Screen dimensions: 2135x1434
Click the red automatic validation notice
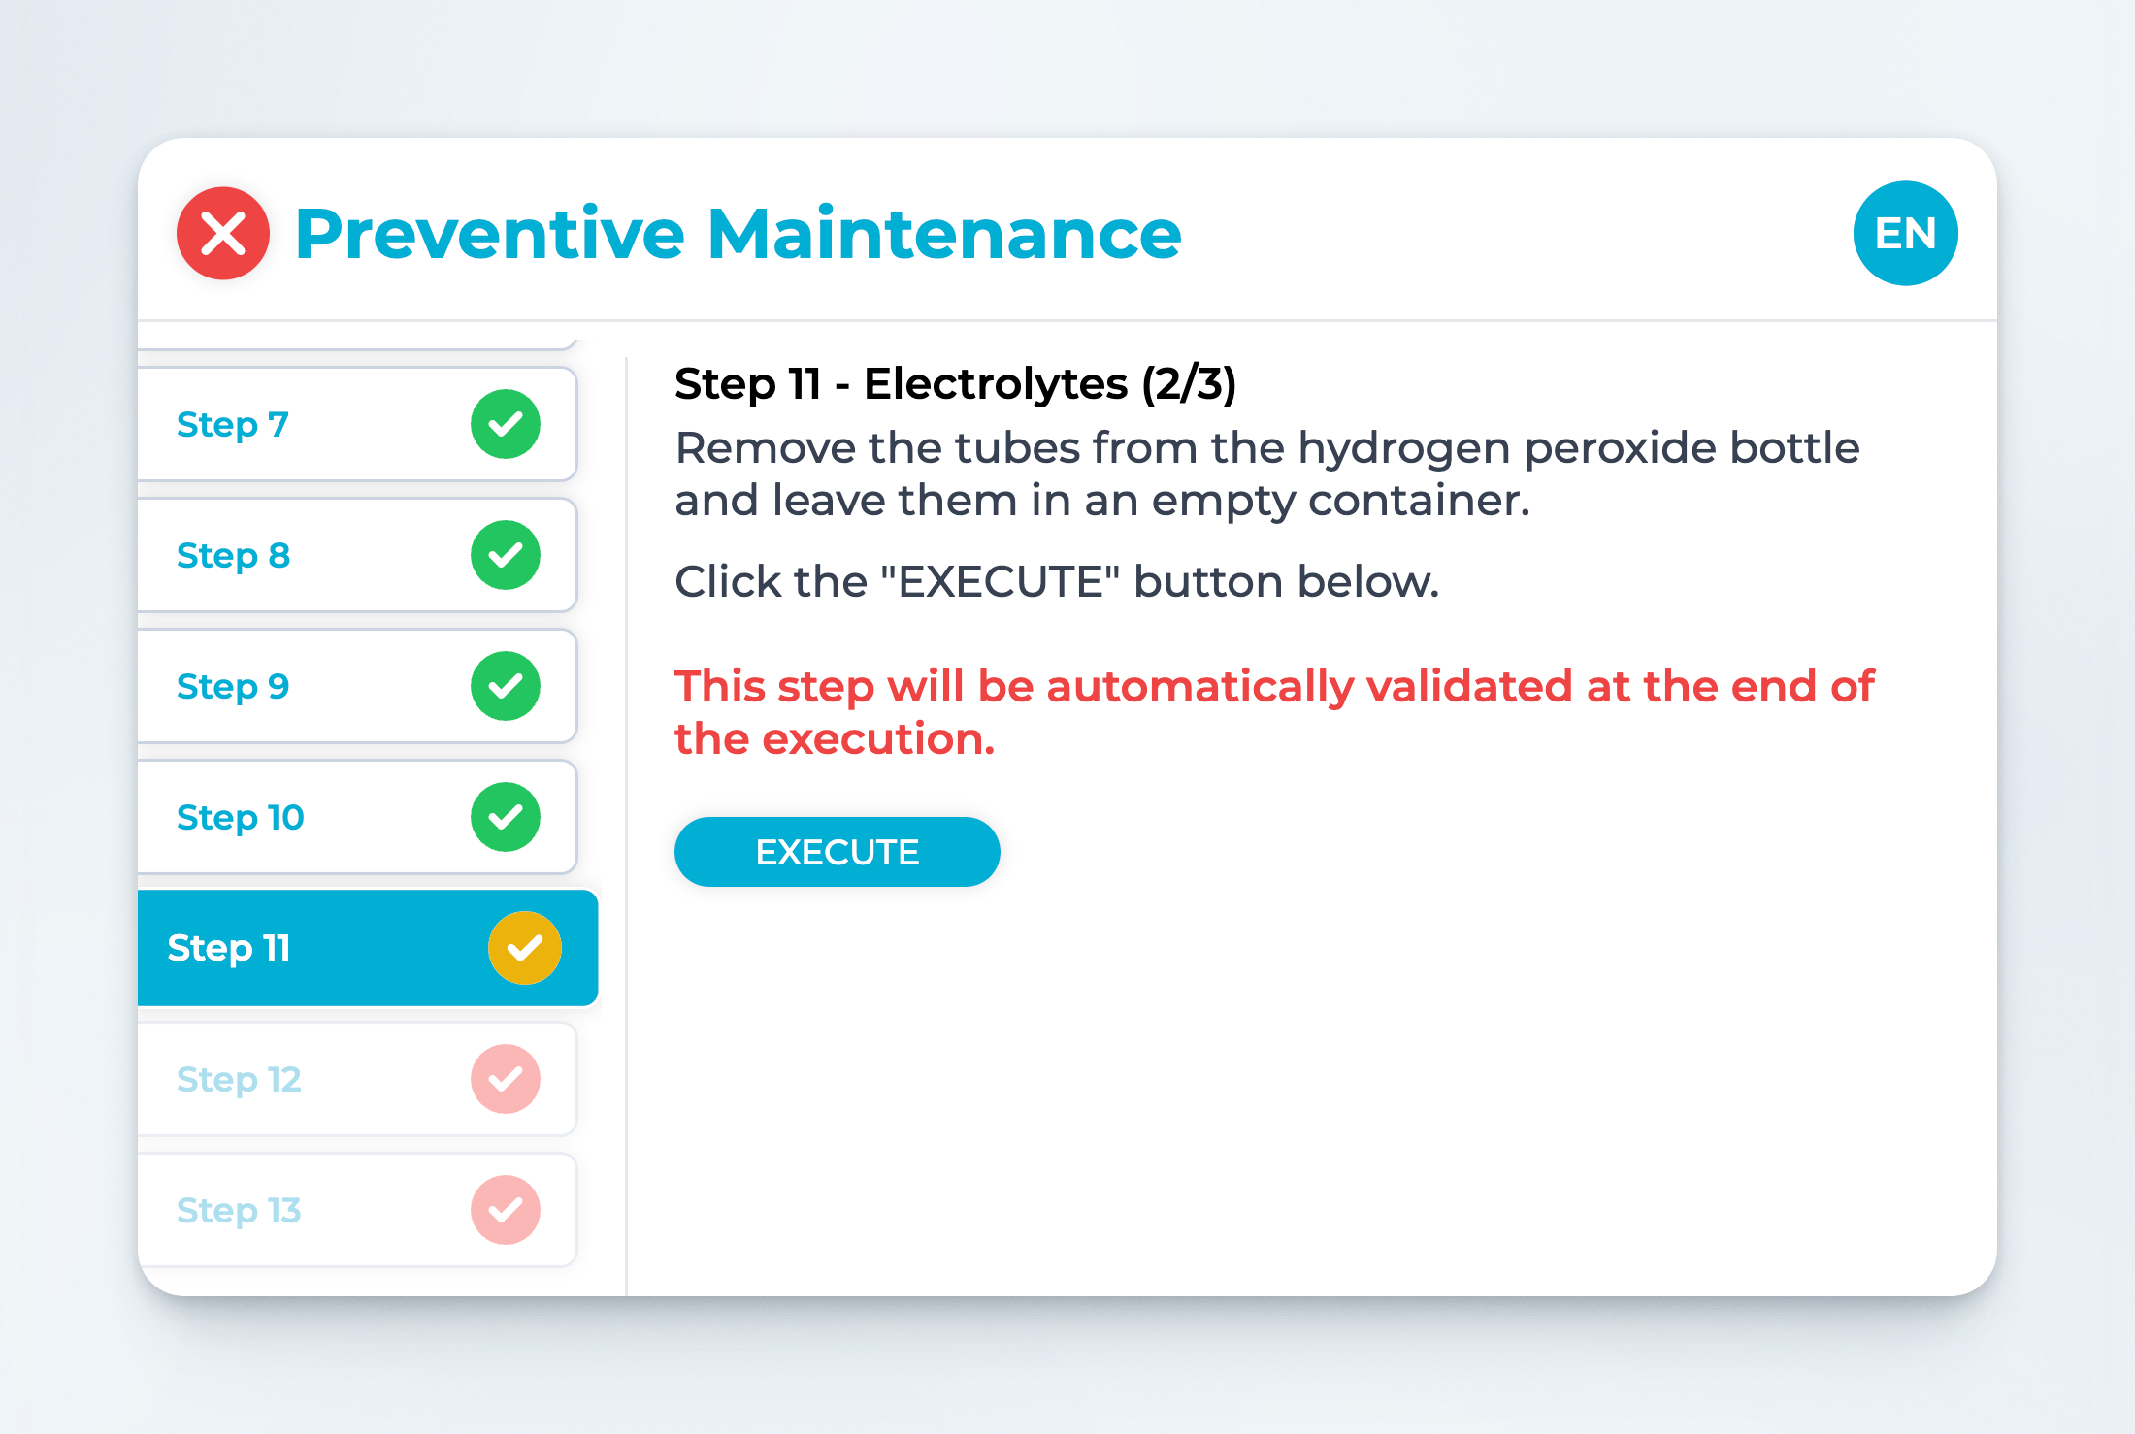(x=1273, y=712)
